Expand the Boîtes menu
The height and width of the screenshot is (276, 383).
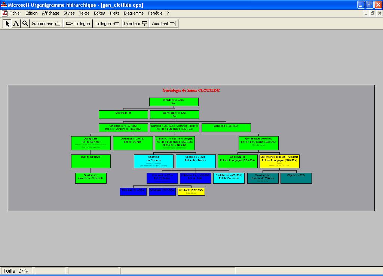tap(99, 13)
